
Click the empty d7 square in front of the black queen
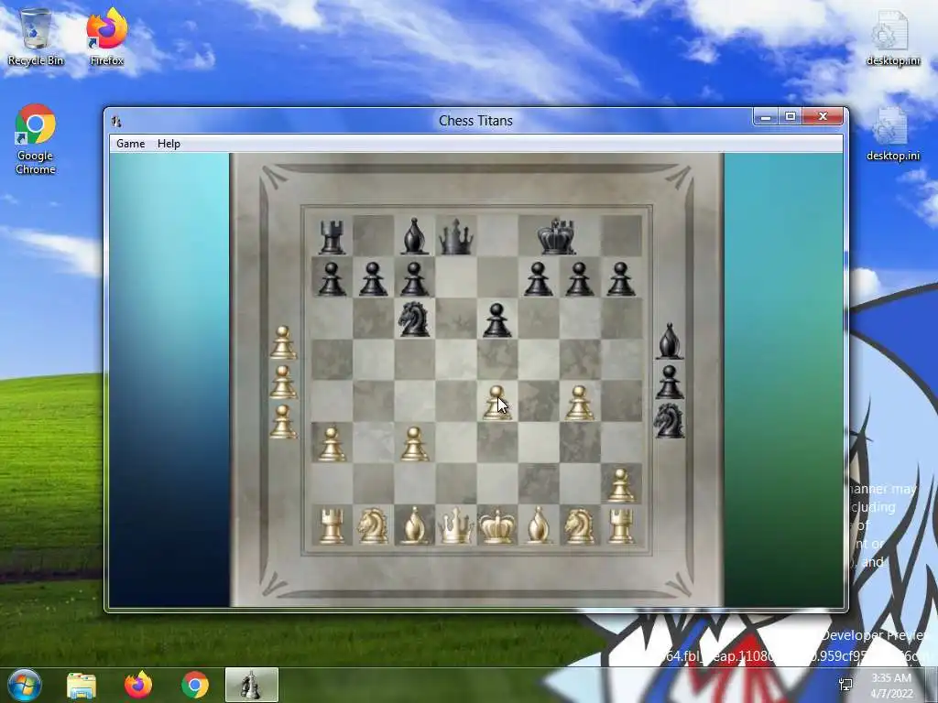pyautogui.click(x=456, y=277)
